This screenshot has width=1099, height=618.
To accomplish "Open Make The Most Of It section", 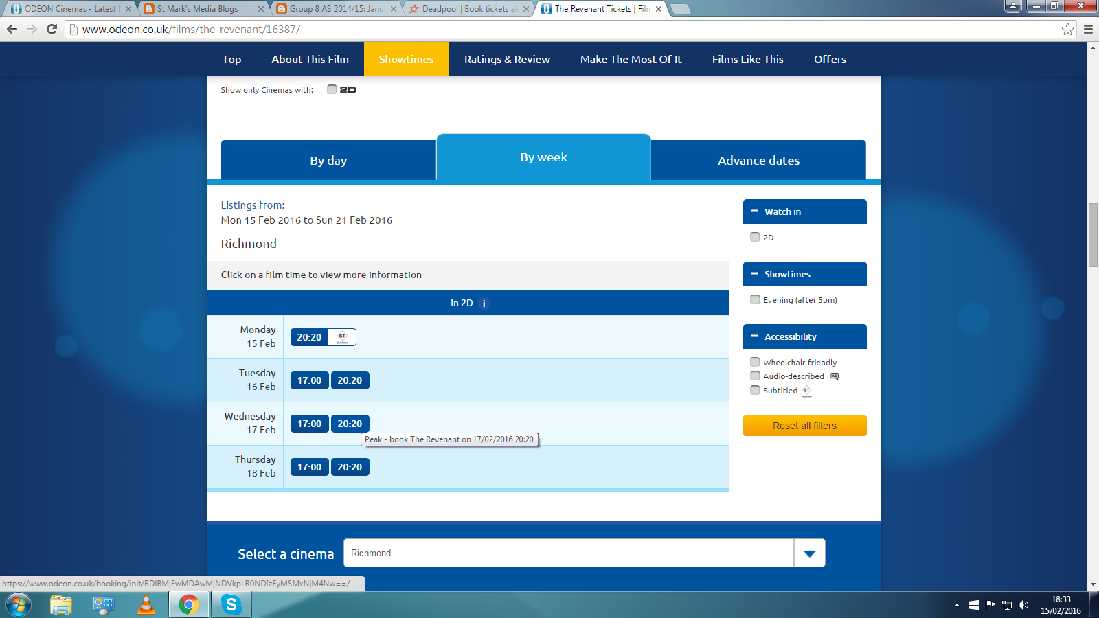I will point(631,59).
